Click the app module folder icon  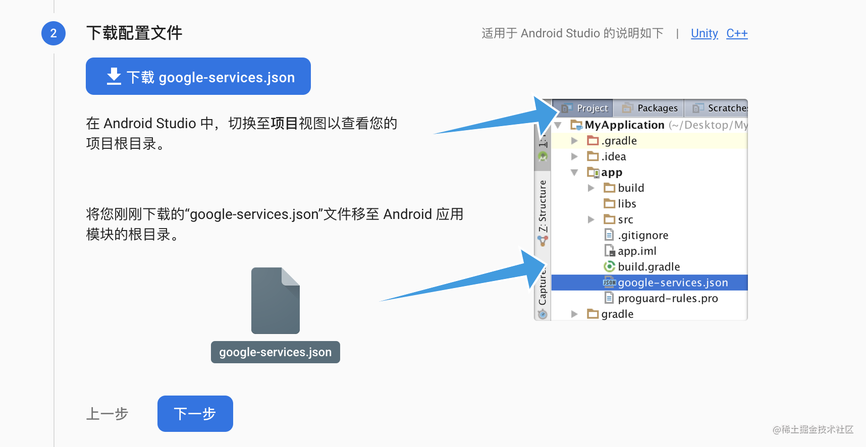click(593, 173)
